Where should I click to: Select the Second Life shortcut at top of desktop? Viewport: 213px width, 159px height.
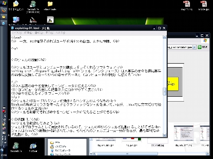tap(33, 7)
